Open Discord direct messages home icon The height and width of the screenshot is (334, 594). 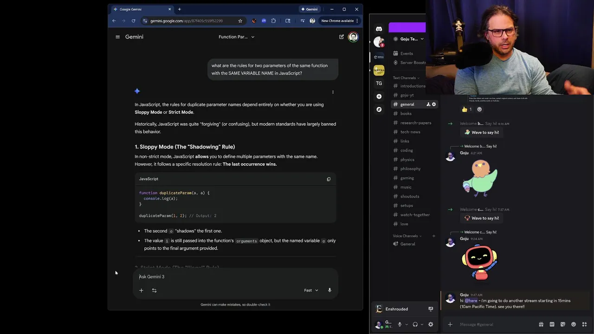(x=379, y=29)
